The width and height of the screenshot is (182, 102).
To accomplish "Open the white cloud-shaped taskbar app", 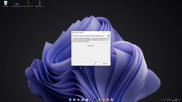I will (78, 100).
